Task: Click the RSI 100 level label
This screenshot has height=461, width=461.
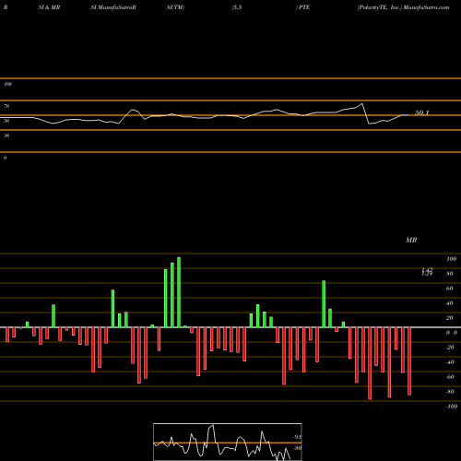Action: [7, 84]
